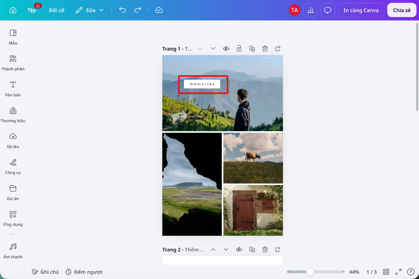Go to Canva home
This screenshot has height=279, width=419.
click(13, 10)
